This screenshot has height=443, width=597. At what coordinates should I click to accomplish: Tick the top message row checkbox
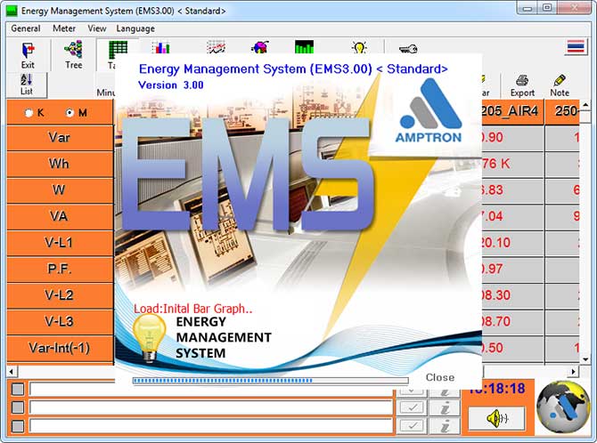(18, 389)
